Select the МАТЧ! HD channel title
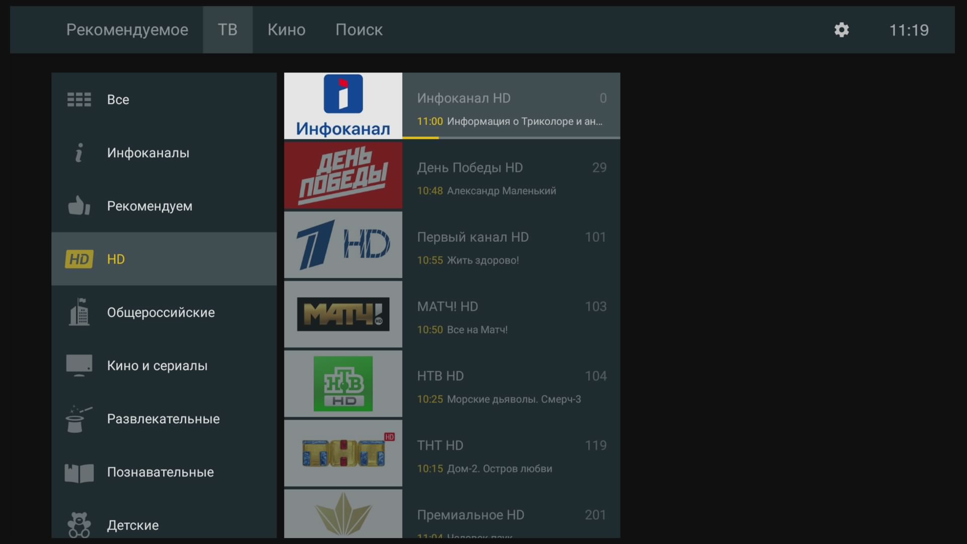Viewport: 967px width, 544px height. (447, 307)
